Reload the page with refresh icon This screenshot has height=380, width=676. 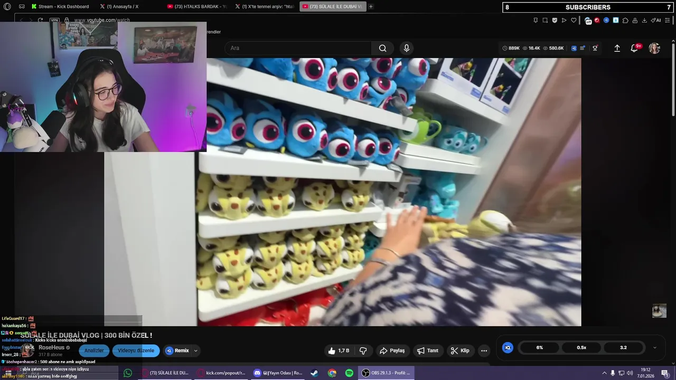click(40, 20)
